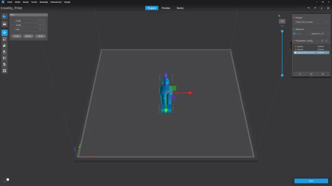The height and width of the screenshot is (186, 332).
Task: Open the Printer Ender-3 V3 dropdown
Action: 311,22
